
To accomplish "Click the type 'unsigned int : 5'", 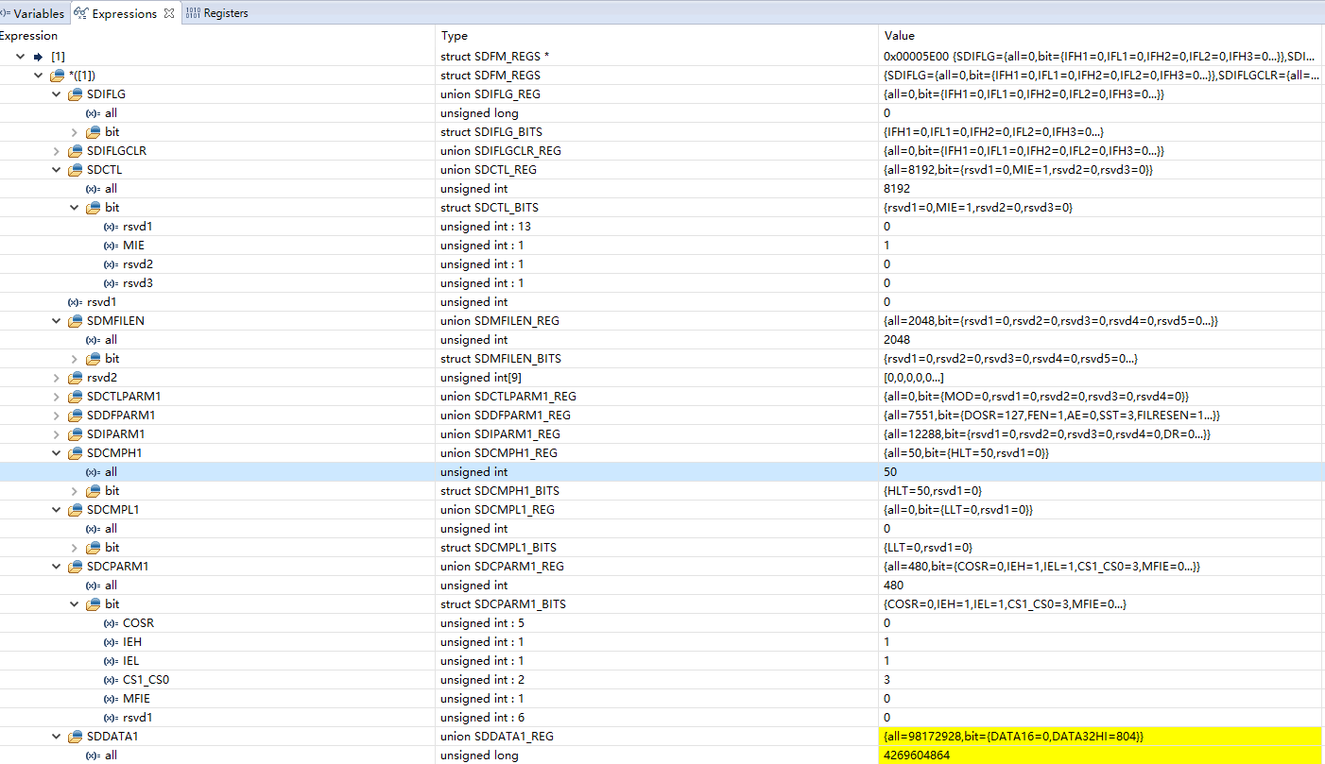I will (x=482, y=623).
